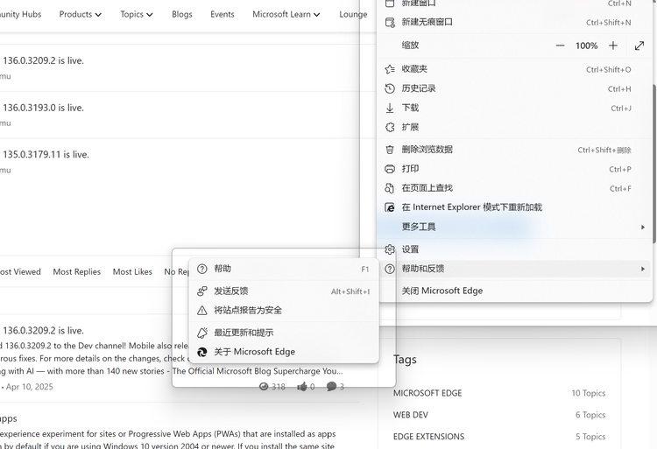The height and width of the screenshot is (449, 657).
Task: Expand the 帮助和反馈 submenu arrow
Action: coord(643,269)
